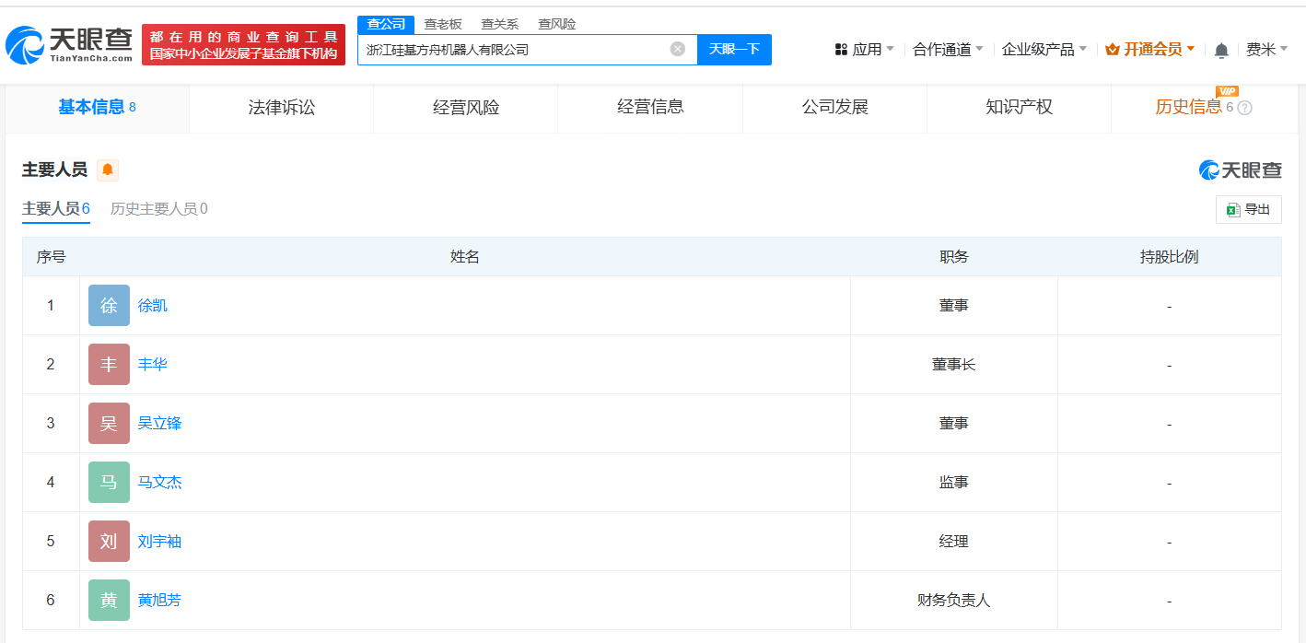
Task: Click the 监事 position cell
Action: pos(954,483)
